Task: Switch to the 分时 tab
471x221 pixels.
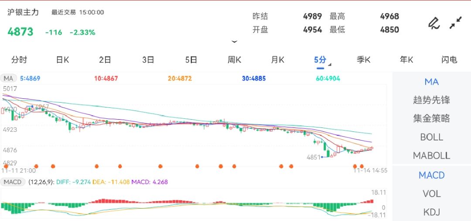Action: pyautogui.click(x=19, y=60)
